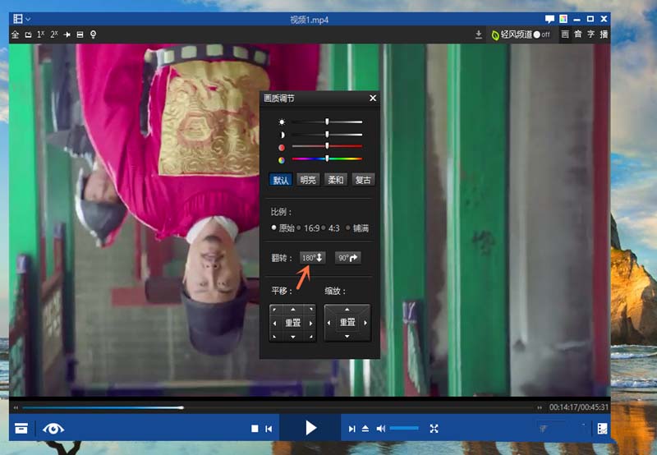Toggle the eye mode icon

point(53,428)
